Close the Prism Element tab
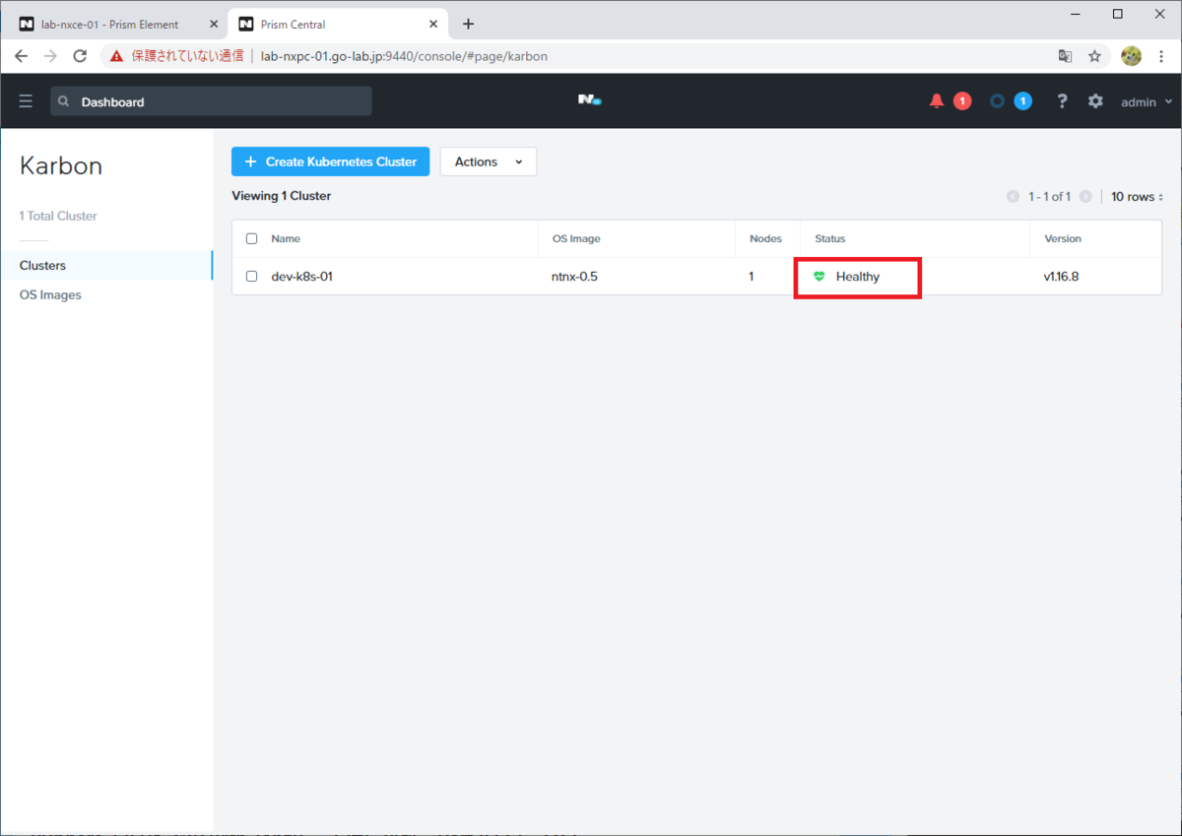 tap(214, 24)
